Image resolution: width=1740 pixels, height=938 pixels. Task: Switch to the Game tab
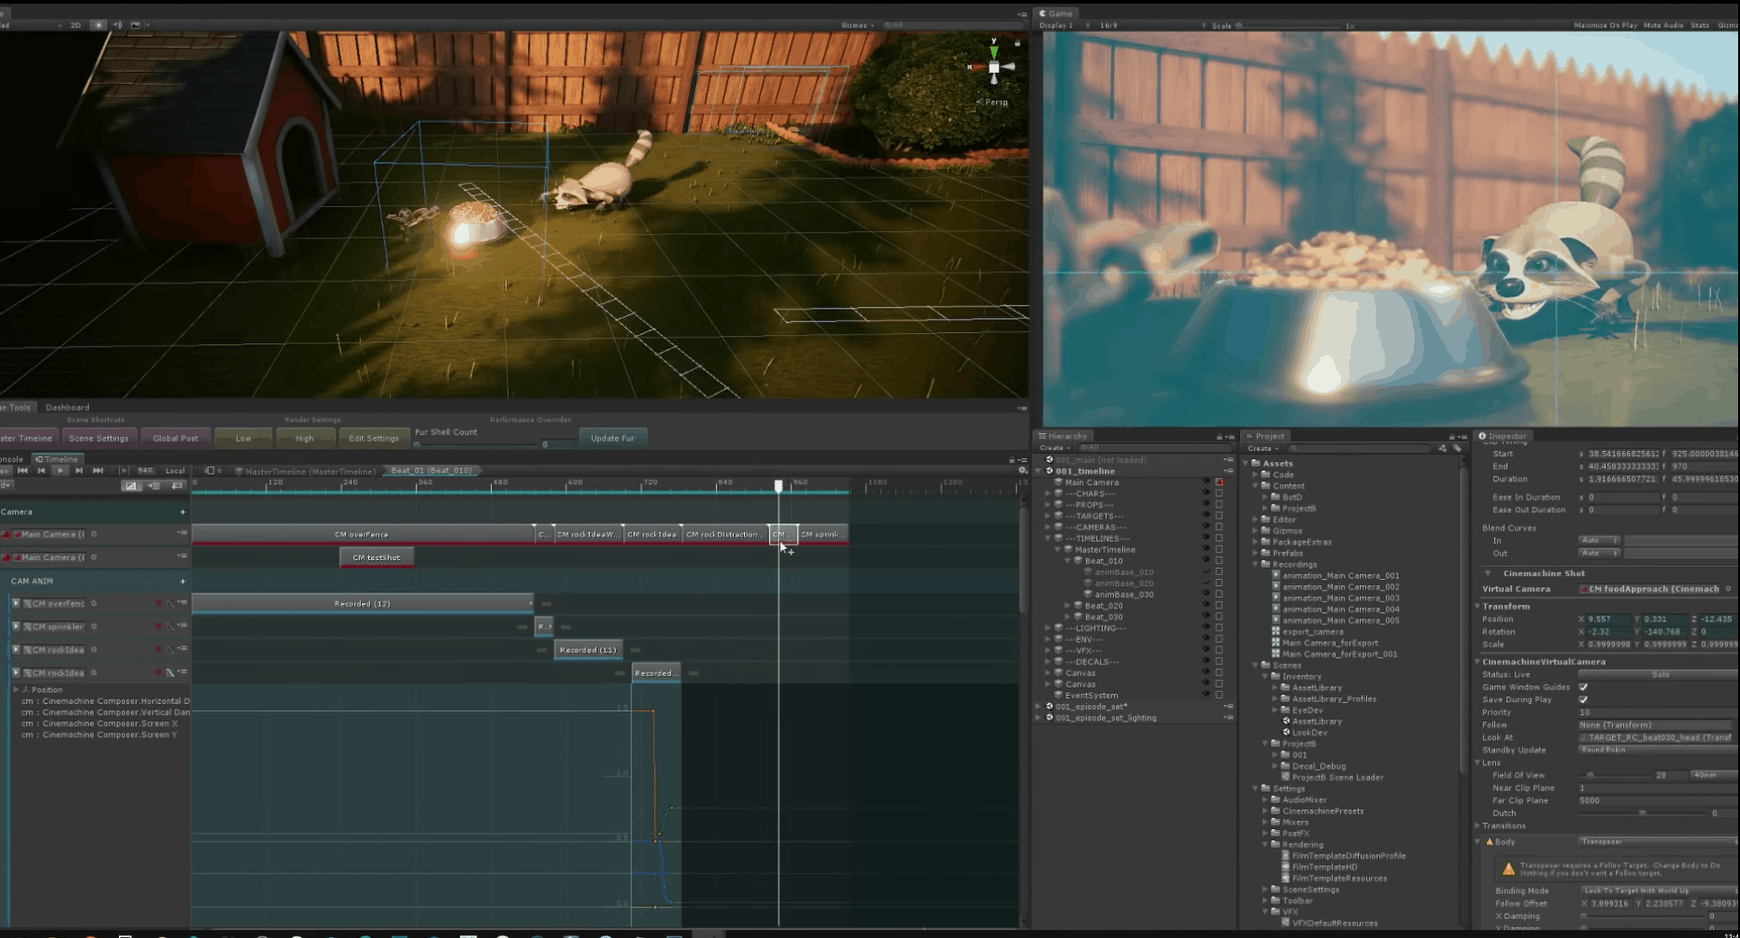1056,14
